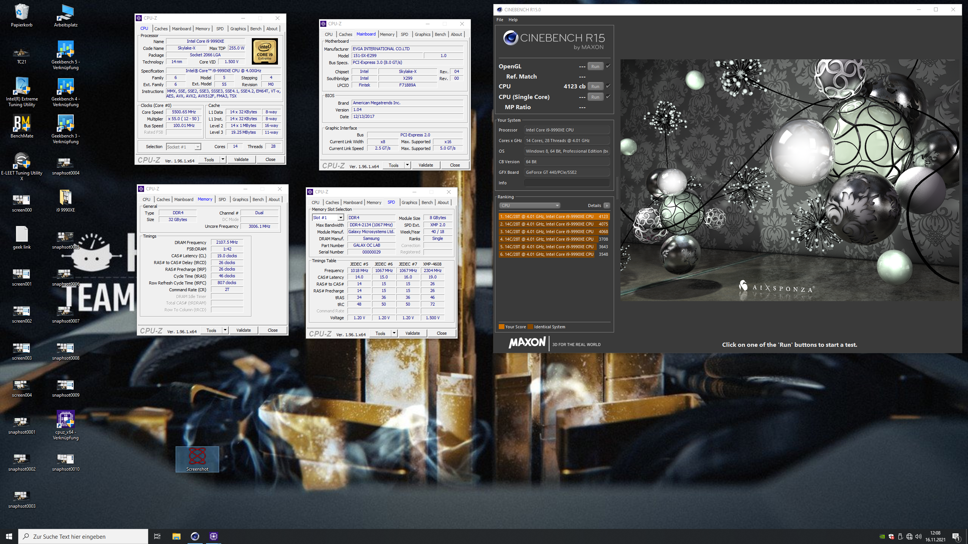Toggle CPU (Single Core) test checkbox
This screenshot has height=544, width=968.
click(x=608, y=97)
